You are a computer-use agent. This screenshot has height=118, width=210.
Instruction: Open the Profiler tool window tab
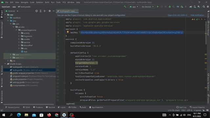point(73,107)
